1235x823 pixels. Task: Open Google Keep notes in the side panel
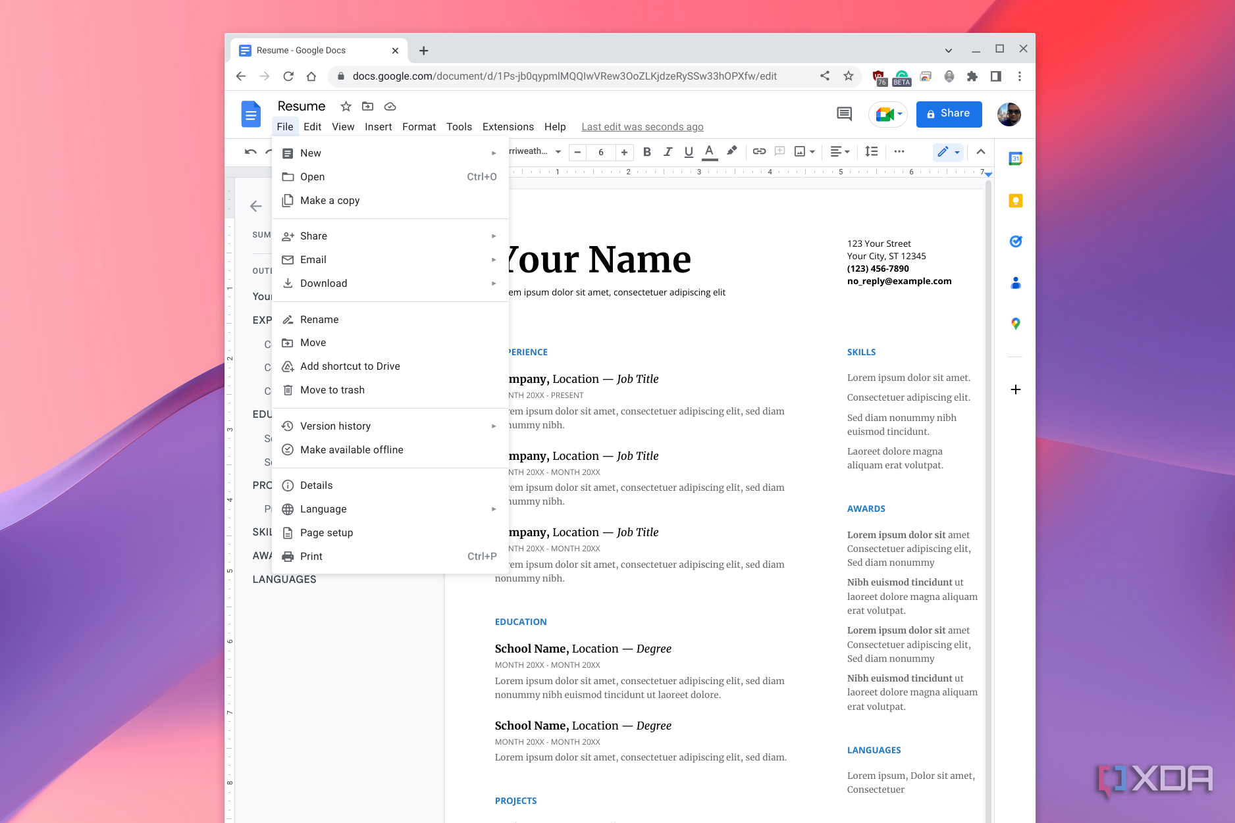coord(1016,201)
